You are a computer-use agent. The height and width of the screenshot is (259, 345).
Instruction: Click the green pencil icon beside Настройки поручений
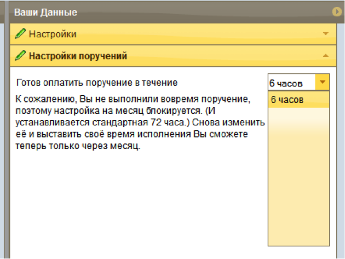click(20, 55)
